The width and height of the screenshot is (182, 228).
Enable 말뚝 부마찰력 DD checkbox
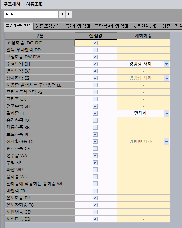95,50
